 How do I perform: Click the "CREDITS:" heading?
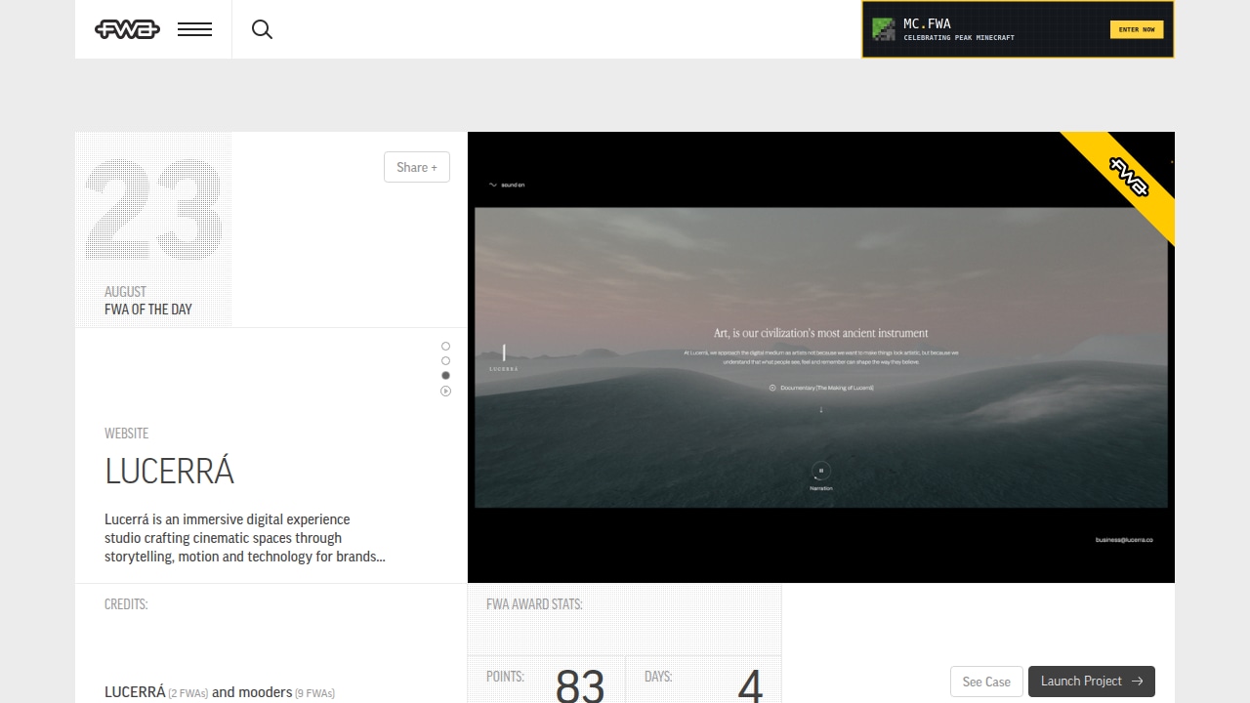tap(126, 604)
